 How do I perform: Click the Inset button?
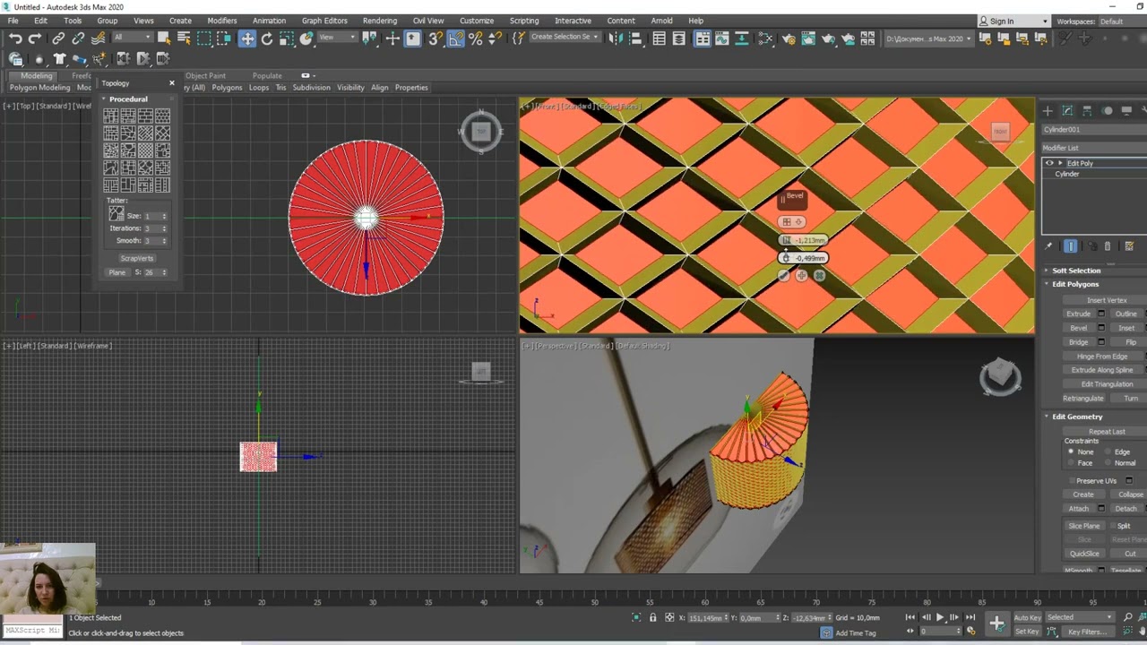pos(1126,328)
